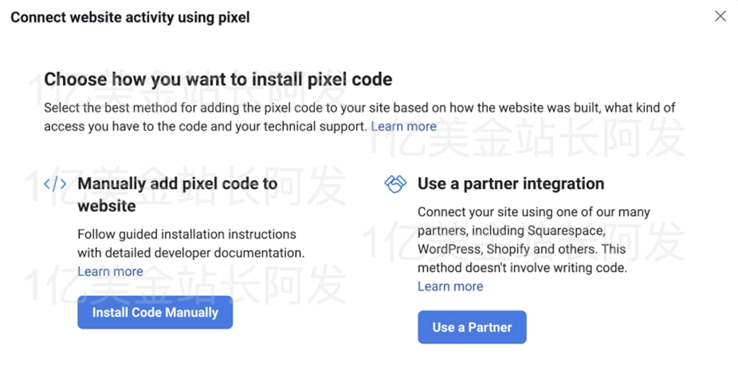Click the code brackets icon
Viewport: 738px width, 370px height.
point(55,184)
